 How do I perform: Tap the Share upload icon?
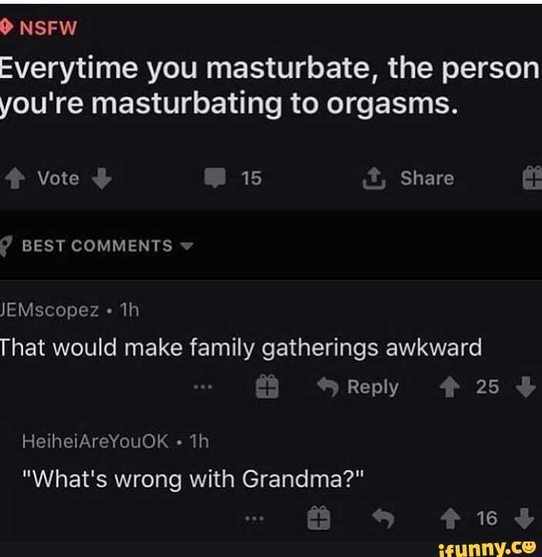374,178
